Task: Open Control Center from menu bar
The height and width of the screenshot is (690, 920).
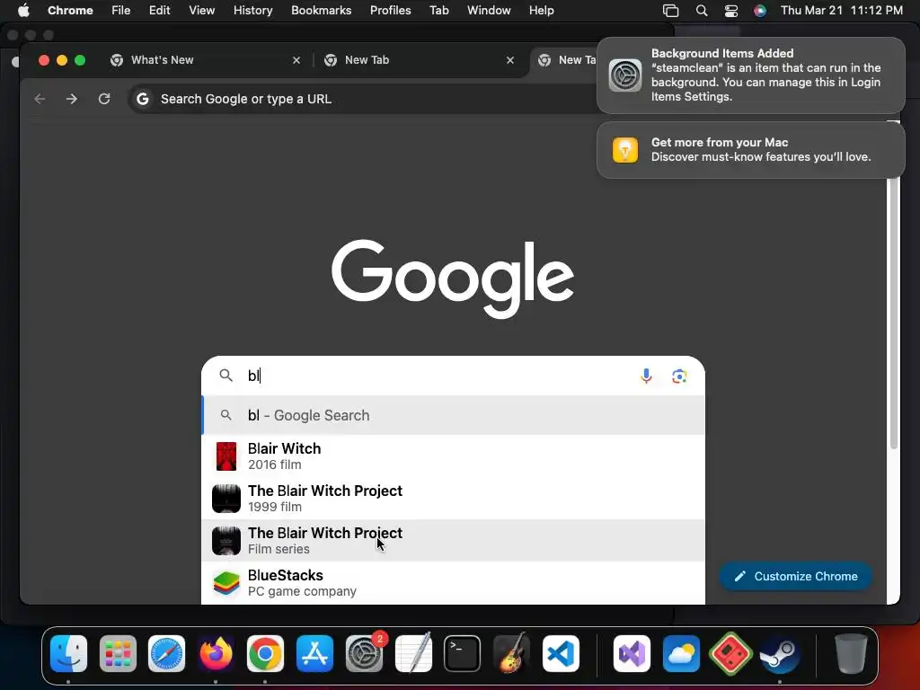Action: point(731,11)
